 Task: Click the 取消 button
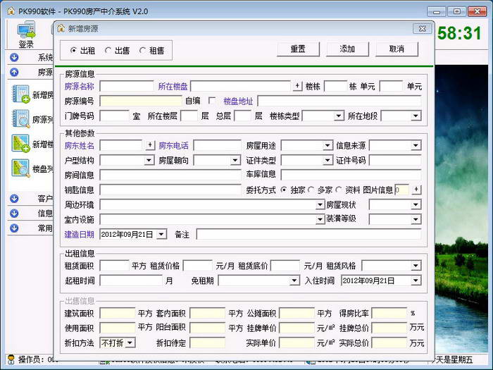point(397,49)
